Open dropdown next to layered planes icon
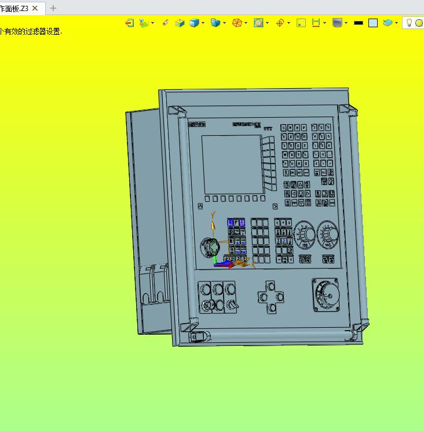424x431 pixels. pos(152,23)
